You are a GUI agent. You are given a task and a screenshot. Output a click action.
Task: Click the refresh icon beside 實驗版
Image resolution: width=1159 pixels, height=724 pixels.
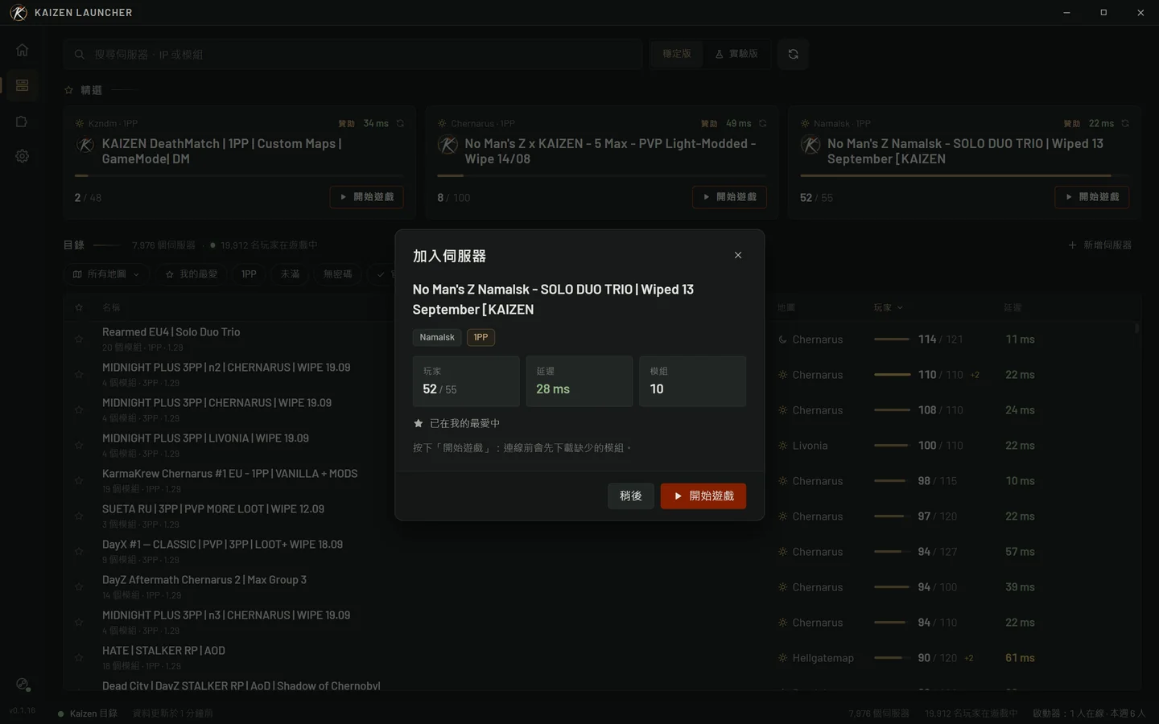(793, 54)
